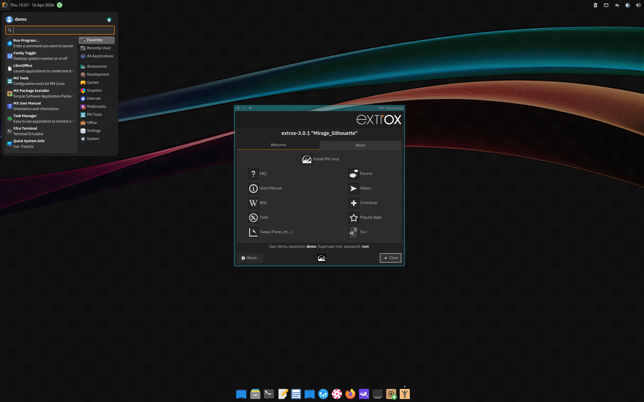Launch the calculator dock icon
The width and height of the screenshot is (644, 402).
tap(296, 394)
